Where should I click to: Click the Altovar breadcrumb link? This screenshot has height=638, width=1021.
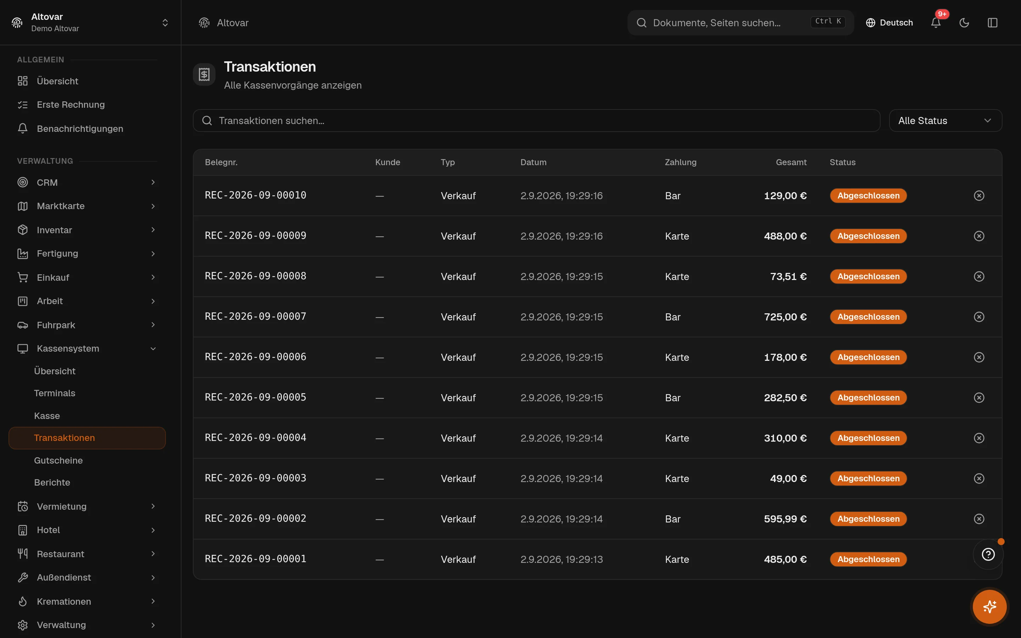click(233, 23)
